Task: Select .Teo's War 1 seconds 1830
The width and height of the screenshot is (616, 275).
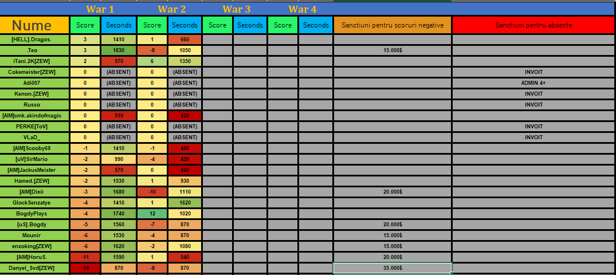Action: (x=119, y=50)
